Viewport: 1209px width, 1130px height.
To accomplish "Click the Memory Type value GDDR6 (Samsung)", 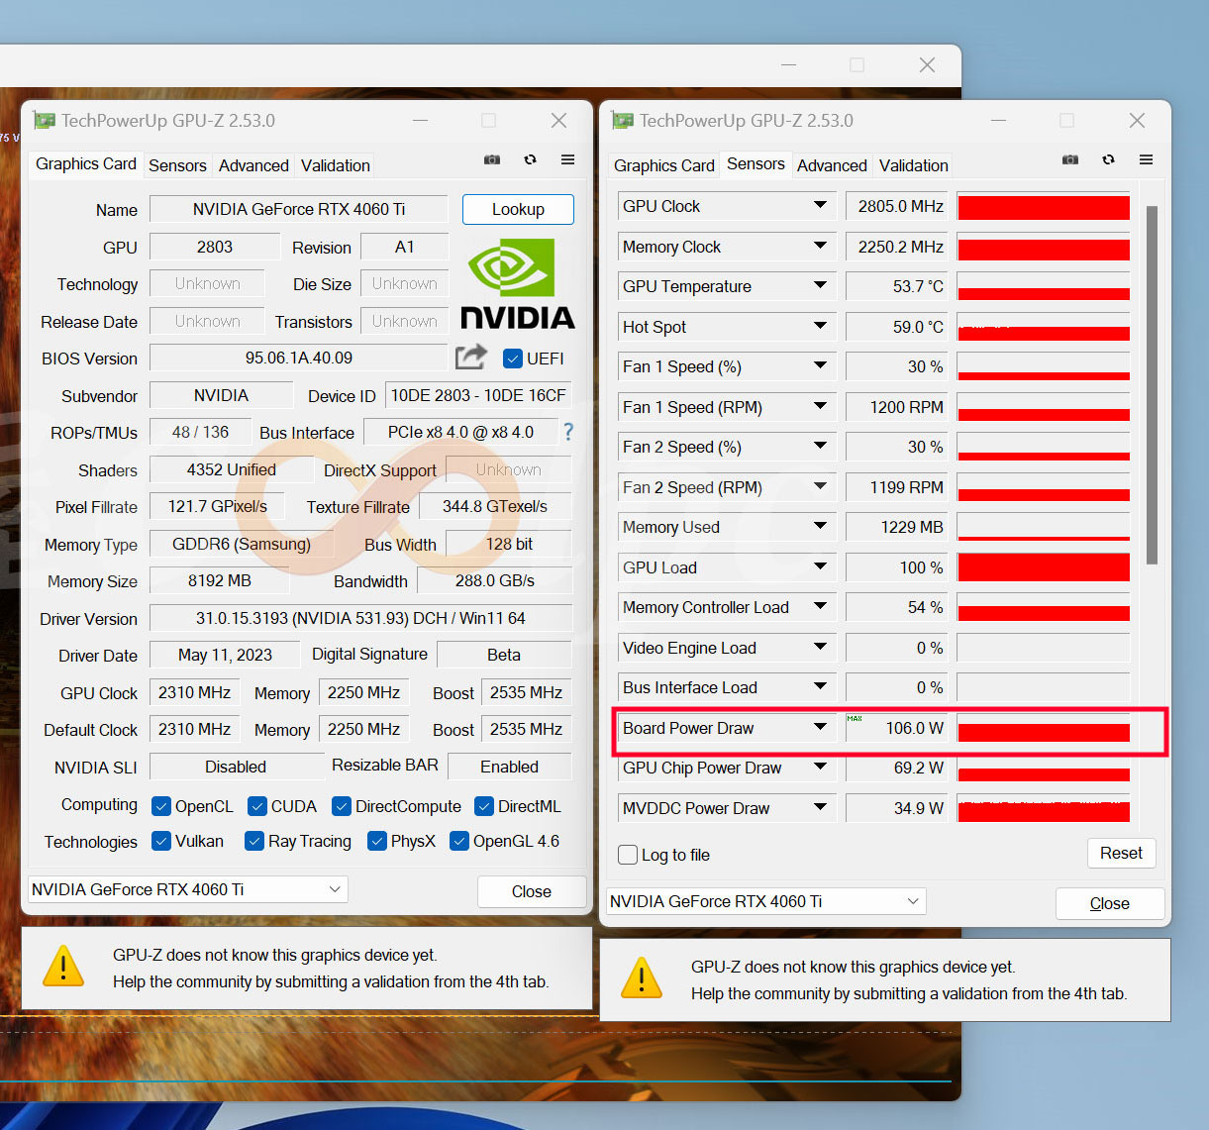I will click(x=242, y=544).
